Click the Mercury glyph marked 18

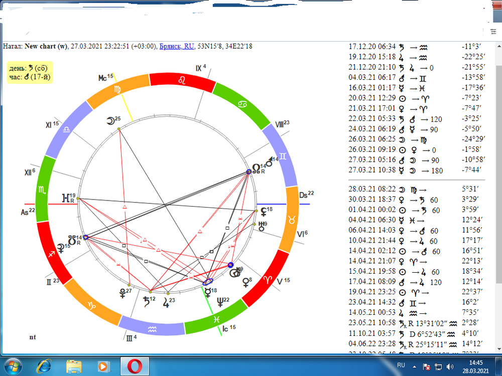pos(208,293)
